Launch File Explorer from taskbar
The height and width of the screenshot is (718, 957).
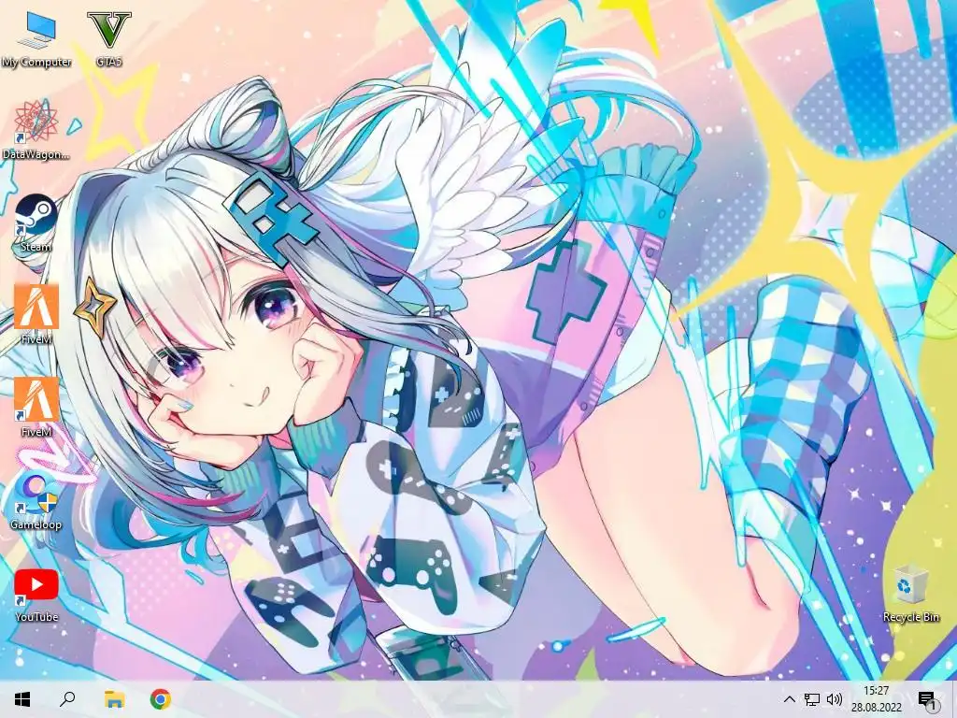pyautogui.click(x=114, y=699)
